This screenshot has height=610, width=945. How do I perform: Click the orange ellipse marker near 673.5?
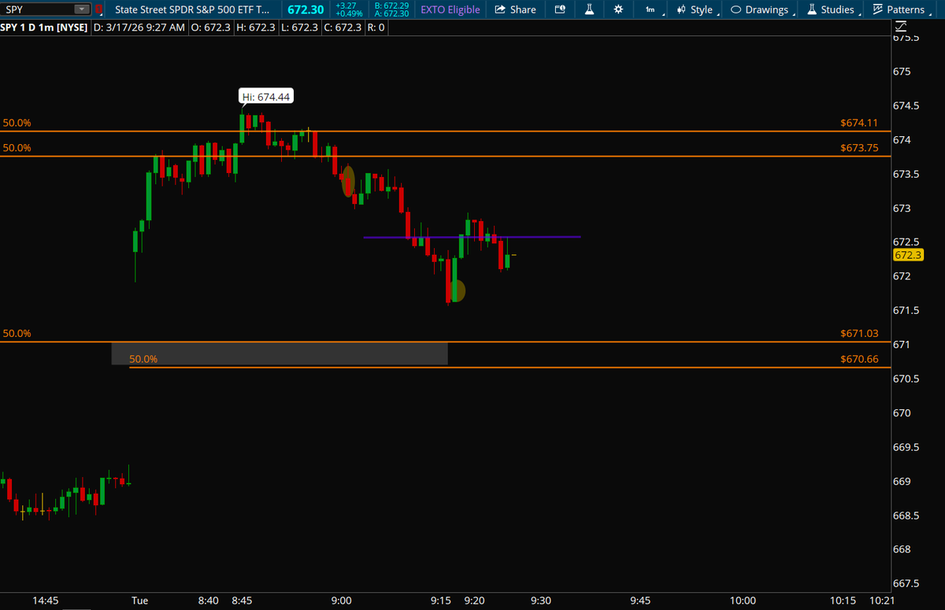click(x=347, y=181)
